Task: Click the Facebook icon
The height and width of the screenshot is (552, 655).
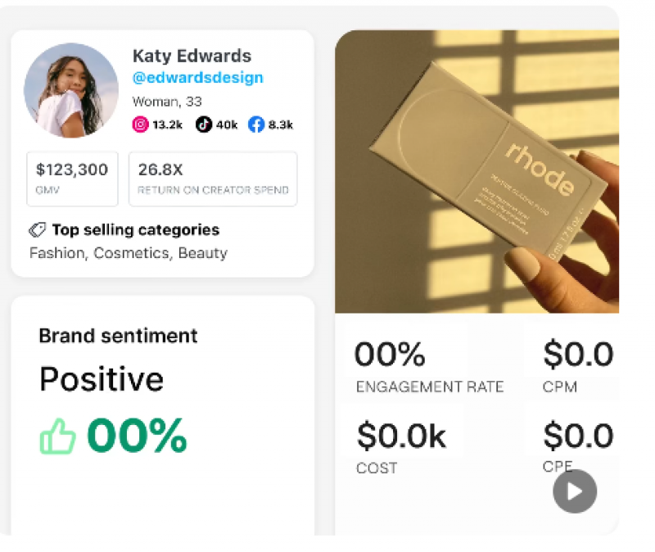Action: (x=256, y=124)
